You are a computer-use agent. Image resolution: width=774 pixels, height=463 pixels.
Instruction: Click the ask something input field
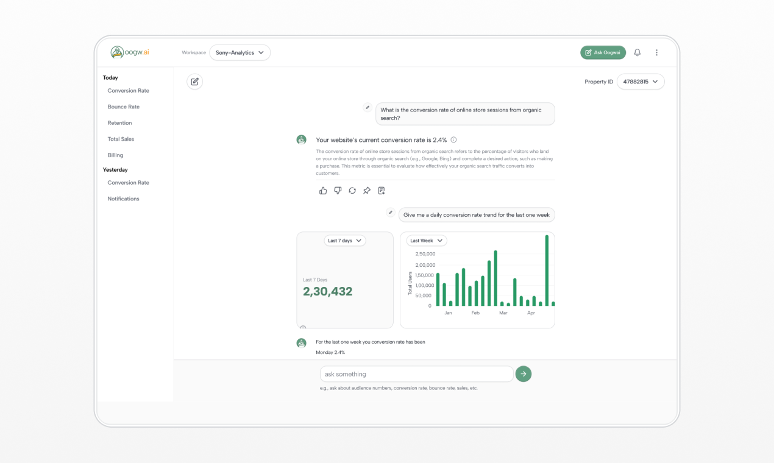pos(416,373)
